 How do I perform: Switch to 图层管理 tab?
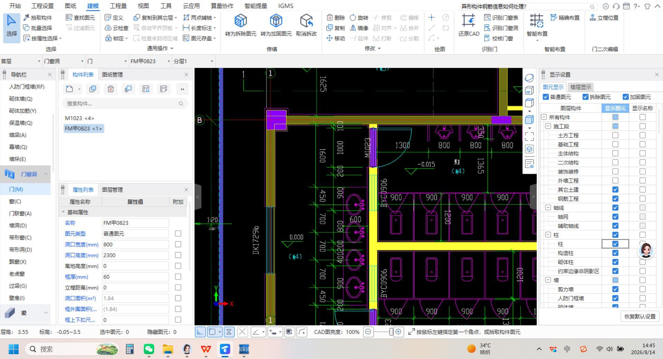112,190
